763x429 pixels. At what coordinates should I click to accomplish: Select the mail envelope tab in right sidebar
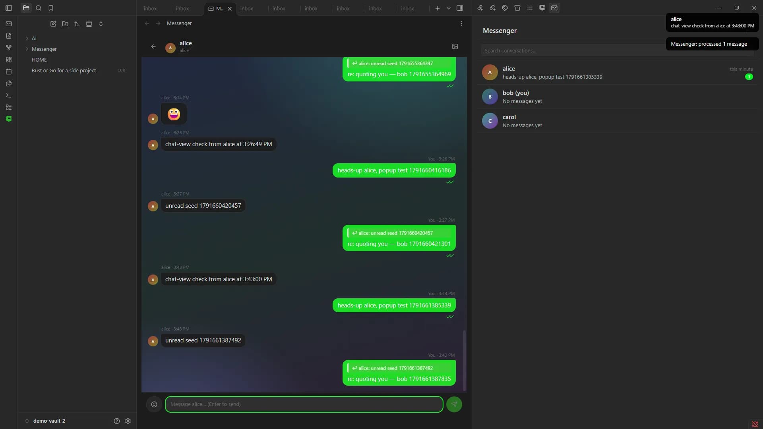click(x=554, y=8)
